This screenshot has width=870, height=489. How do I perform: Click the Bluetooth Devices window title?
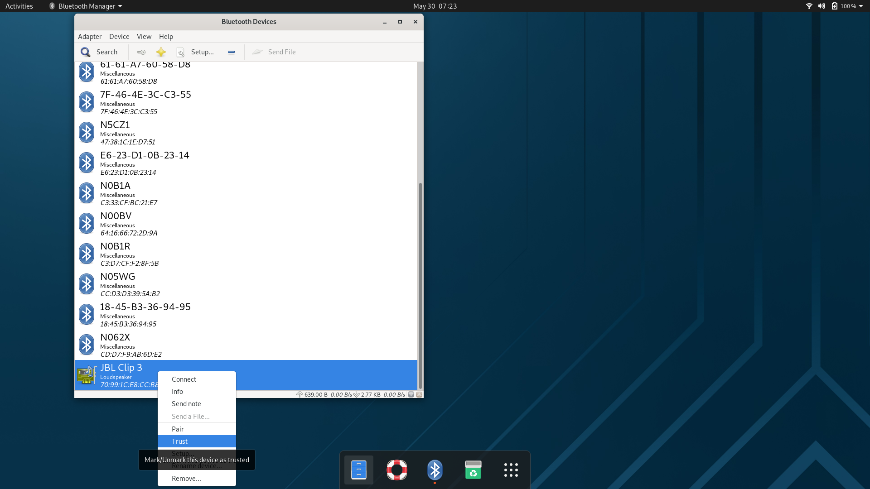click(x=249, y=22)
